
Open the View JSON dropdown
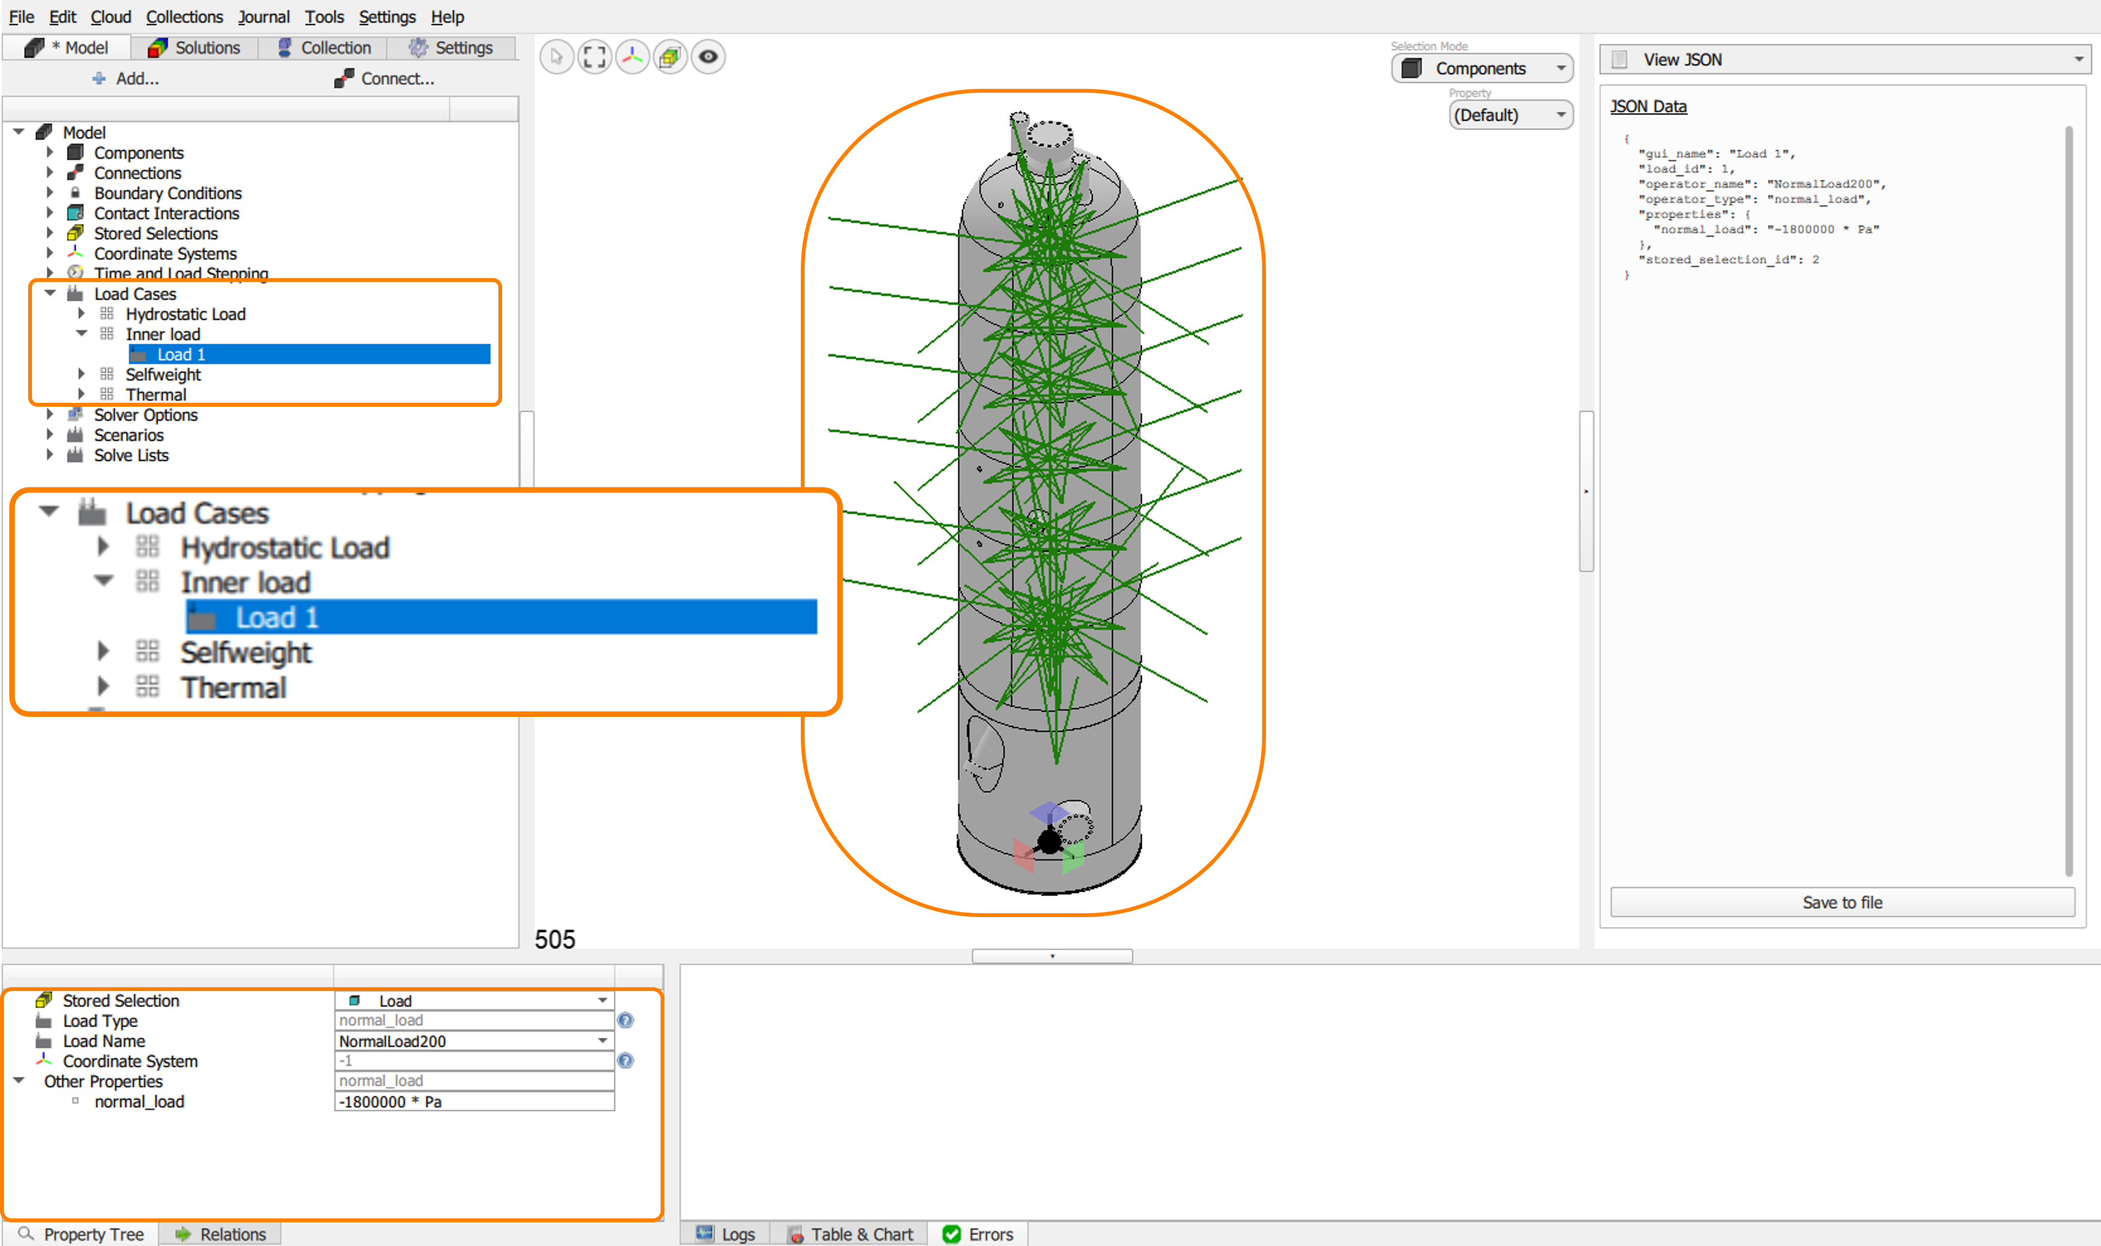point(2078,60)
